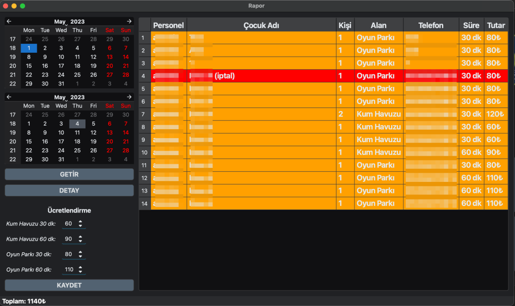Select row header number 1

point(145,38)
